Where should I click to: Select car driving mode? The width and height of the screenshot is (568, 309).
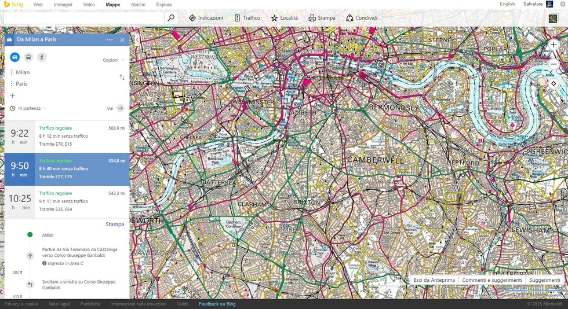click(x=15, y=57)
